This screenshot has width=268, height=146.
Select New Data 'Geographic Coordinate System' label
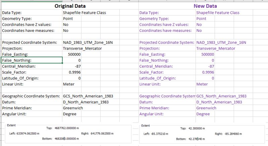coord(167,96)
